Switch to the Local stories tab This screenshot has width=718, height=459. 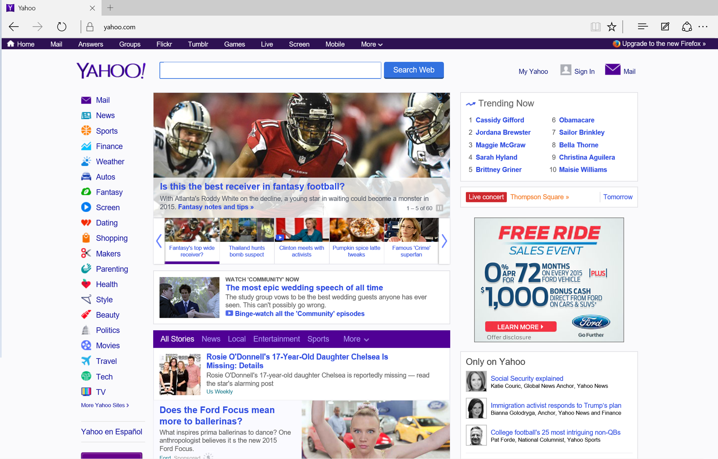pyautogui.click(x=236, y=339)
